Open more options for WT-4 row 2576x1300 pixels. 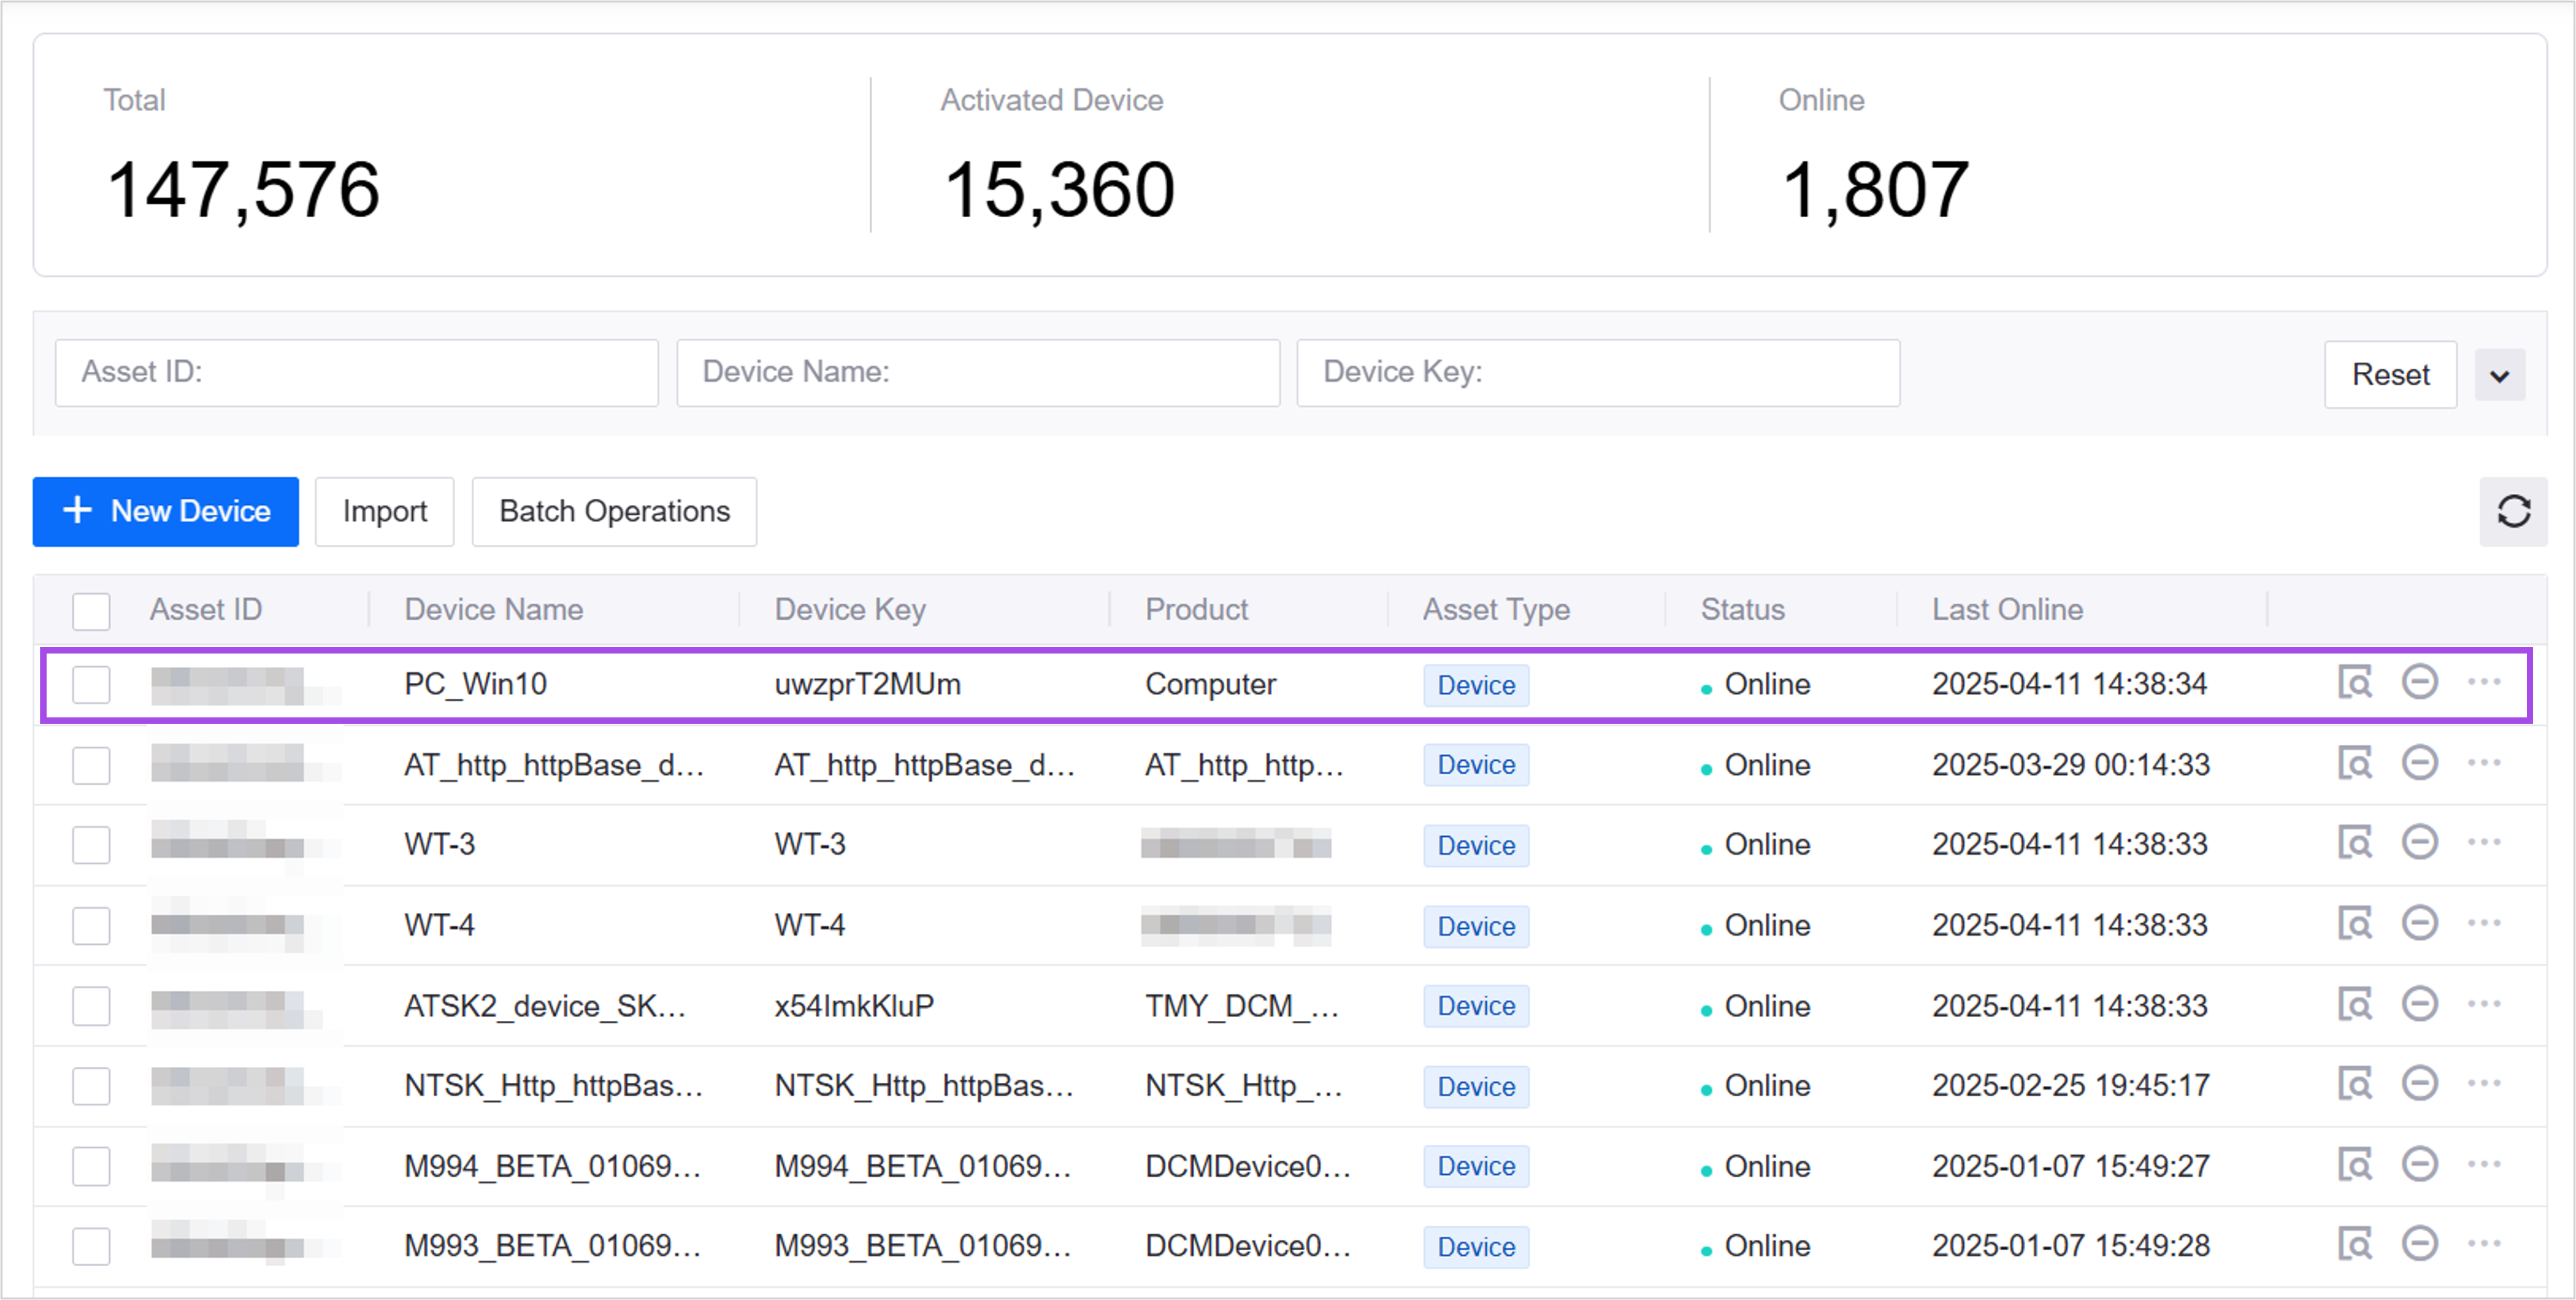[2484, 923]
